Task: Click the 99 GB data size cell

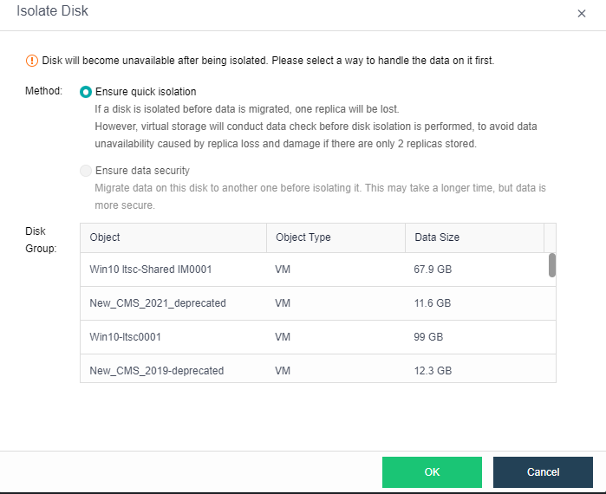Action: pyautogui.click(x=428, y=337)
